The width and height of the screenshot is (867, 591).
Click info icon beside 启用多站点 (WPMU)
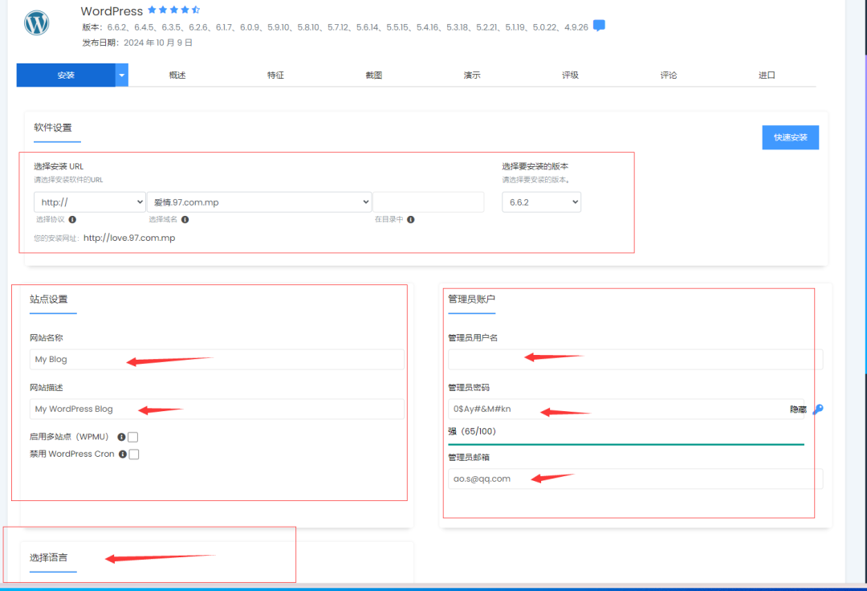point(121,438)
